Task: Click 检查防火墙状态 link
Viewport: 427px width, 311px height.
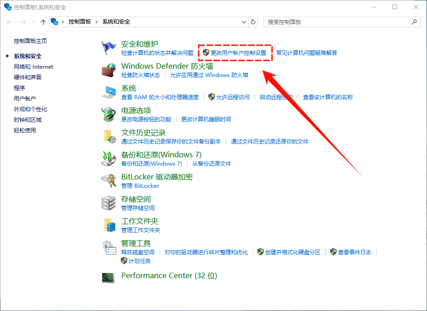Action: click(141, 75)
